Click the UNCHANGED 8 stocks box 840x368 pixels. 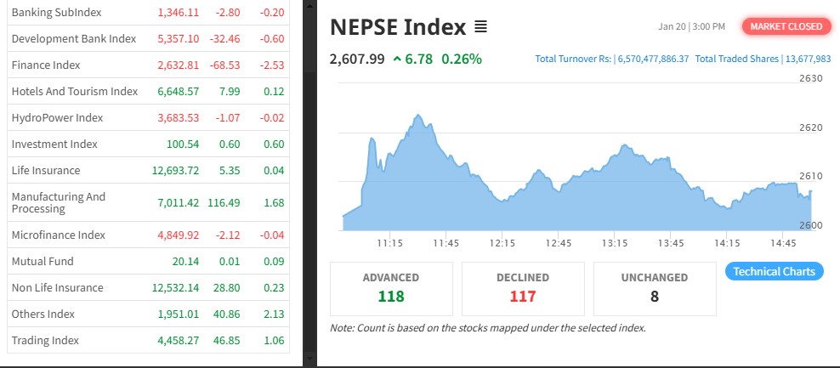655,288
